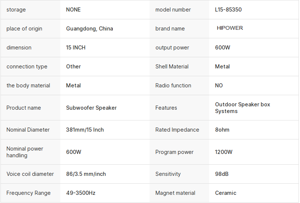Click the 'connection type' label
The width and height of the screenshot is (300, 203).
(27, 67)
